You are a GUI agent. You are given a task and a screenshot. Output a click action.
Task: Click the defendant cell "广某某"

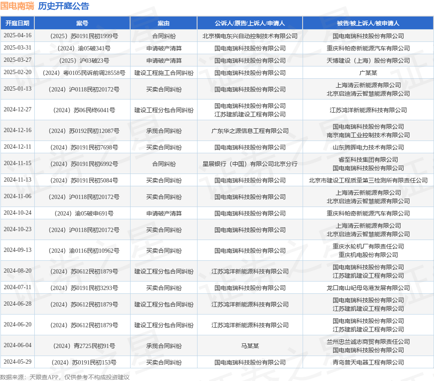(x=368, y=73)
